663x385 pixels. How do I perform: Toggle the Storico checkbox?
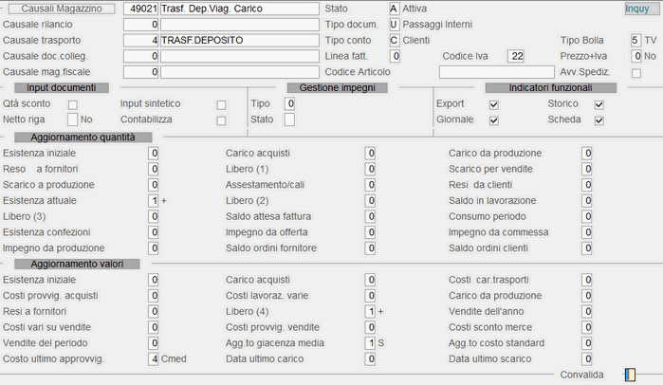coord(599,105)
